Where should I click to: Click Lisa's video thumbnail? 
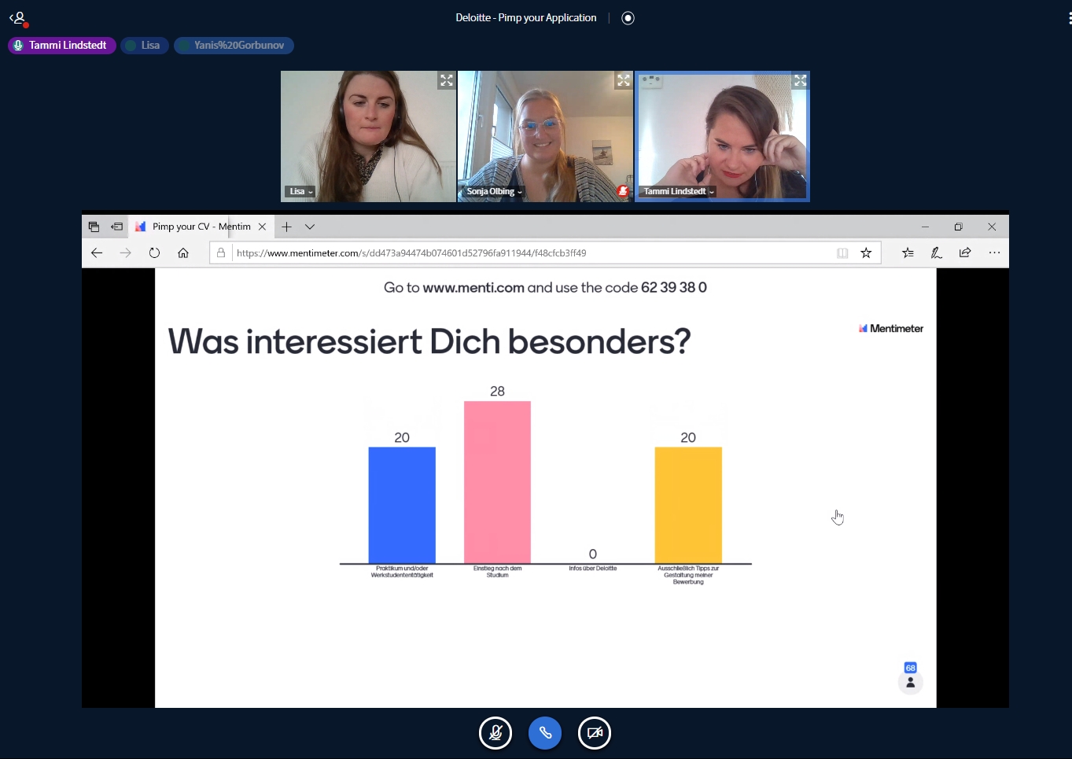point(368,136)
